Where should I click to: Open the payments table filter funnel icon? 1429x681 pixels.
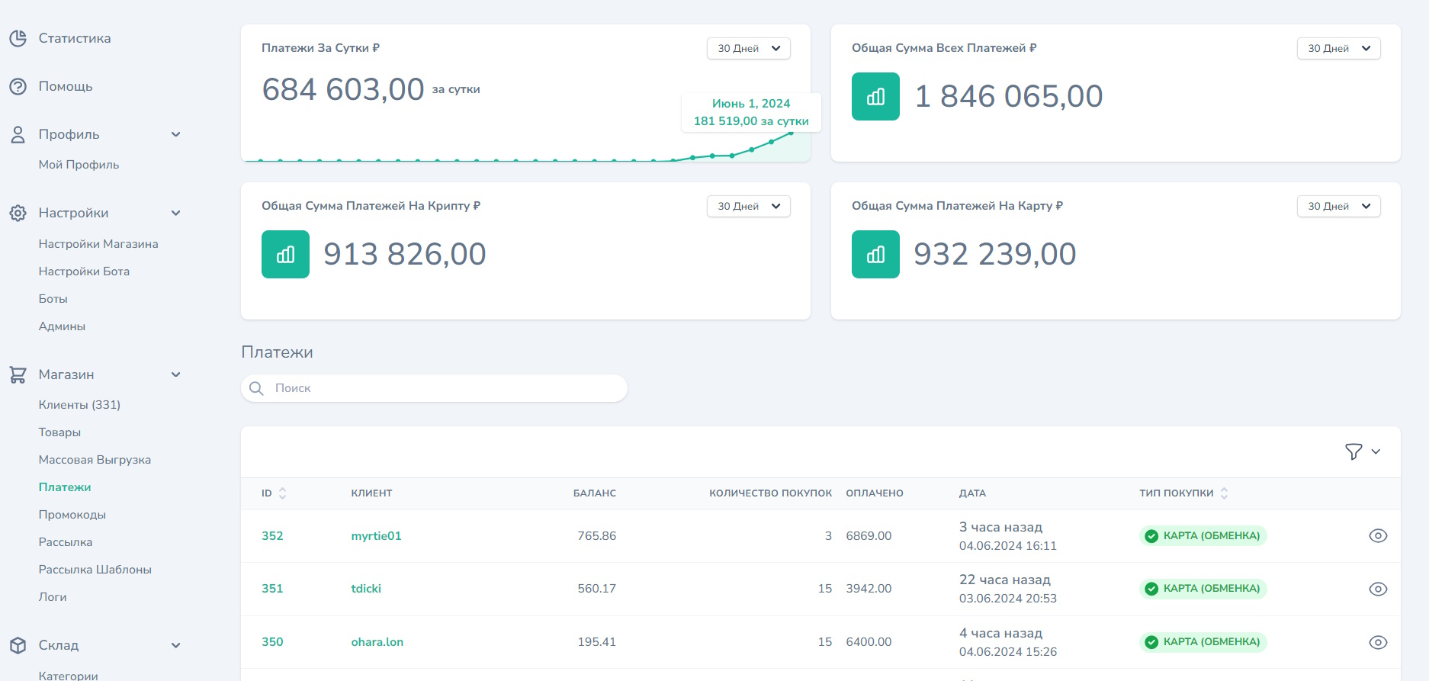click(x=1354, y=451)
